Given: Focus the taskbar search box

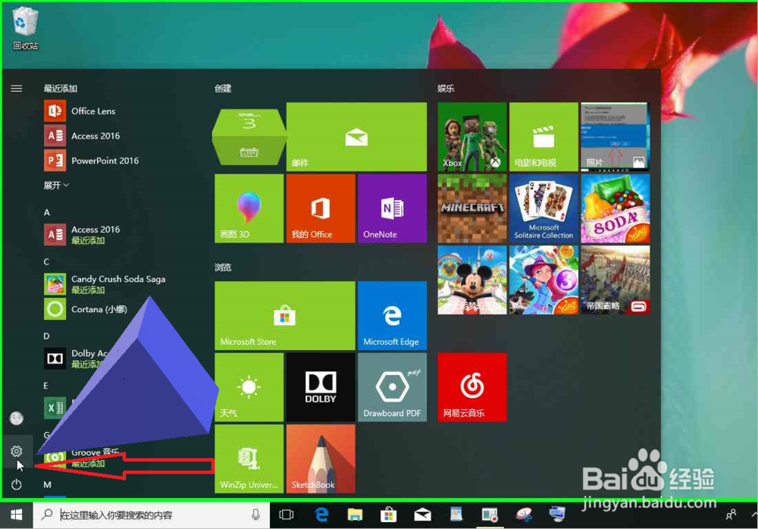Looking at the screenshot, I should point(152,515).
